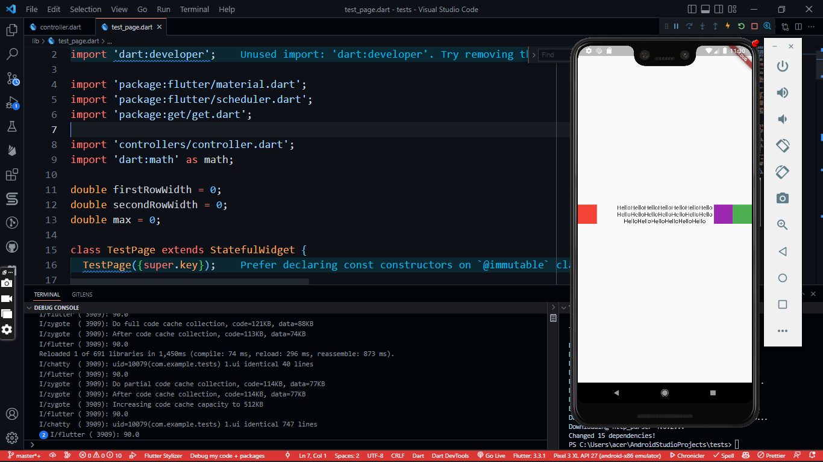Choose the Pixel 3 XL device selector
Image resolution: width=823 pixels, height=462 pixels.
click(x=607, y=456)
